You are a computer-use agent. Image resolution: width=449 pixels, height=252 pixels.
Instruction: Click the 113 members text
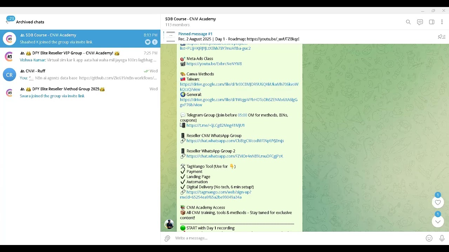pyautogui.click(x=177, y=25)
